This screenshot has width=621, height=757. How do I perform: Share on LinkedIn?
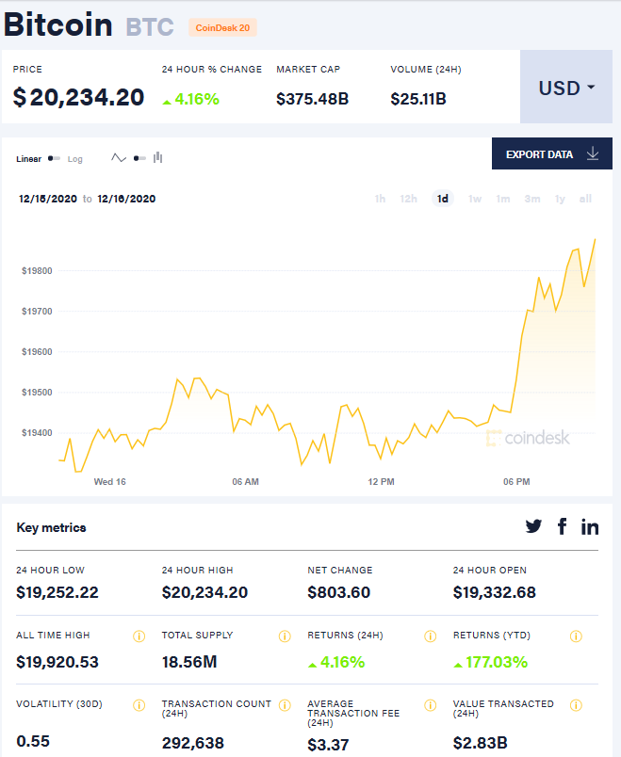click(590, 527)
